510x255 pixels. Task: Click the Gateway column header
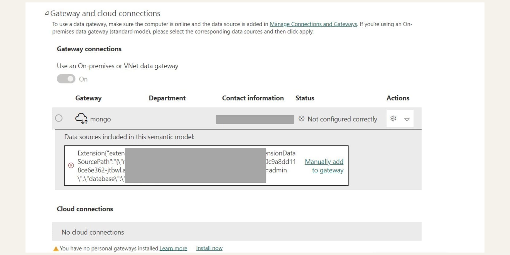(88, 98)
